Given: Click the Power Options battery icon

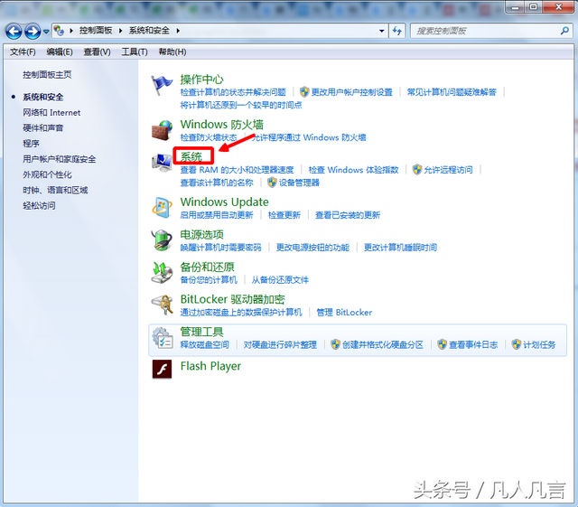Looking at the screenshot, I should pos(162,239).
